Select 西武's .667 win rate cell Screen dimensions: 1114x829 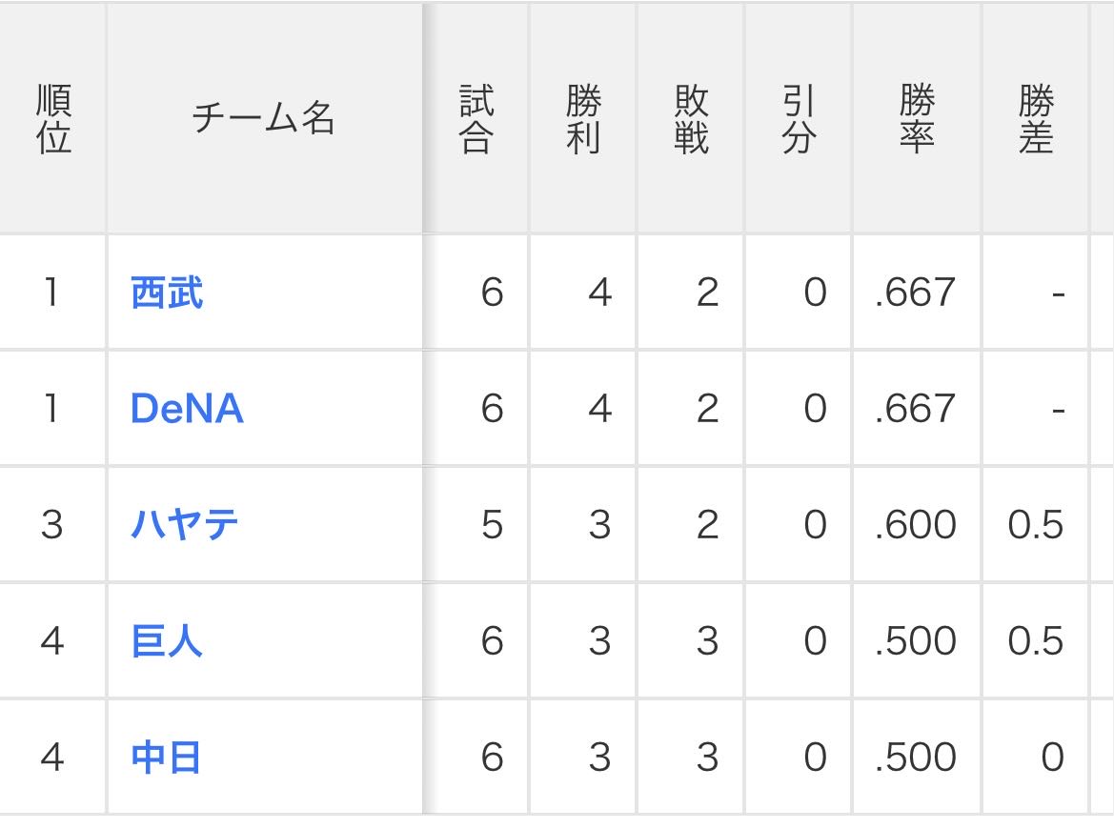[916, 293]
